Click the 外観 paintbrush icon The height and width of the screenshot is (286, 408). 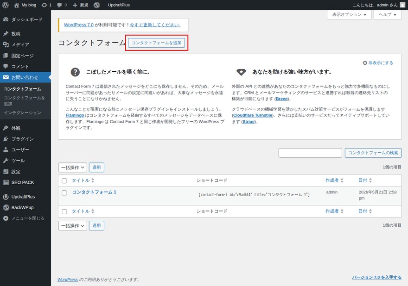point(6,128)
